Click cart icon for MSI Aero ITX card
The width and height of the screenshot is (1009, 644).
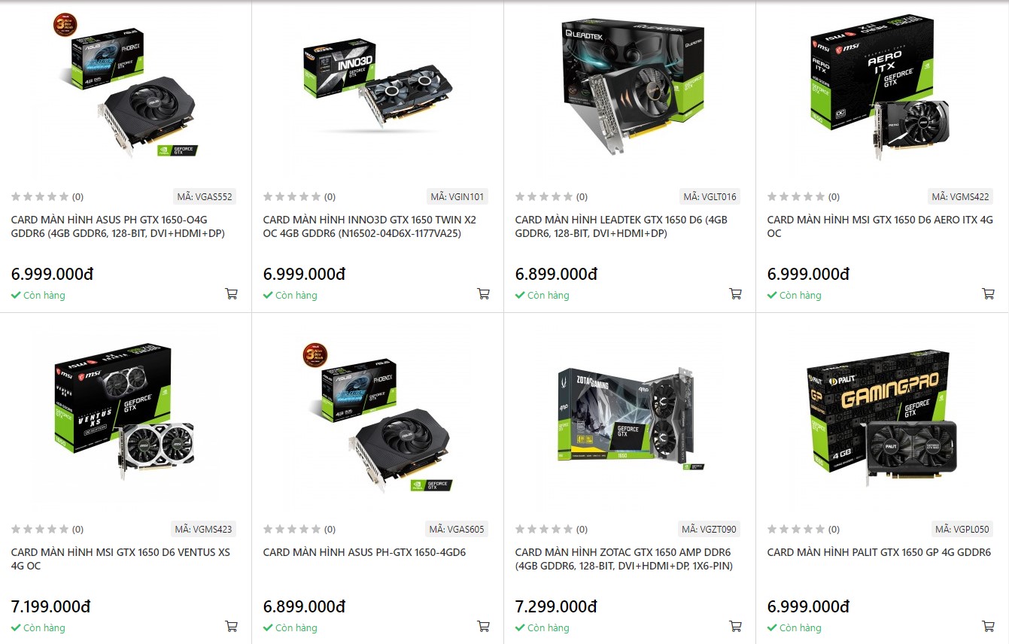tap(988, 293)
